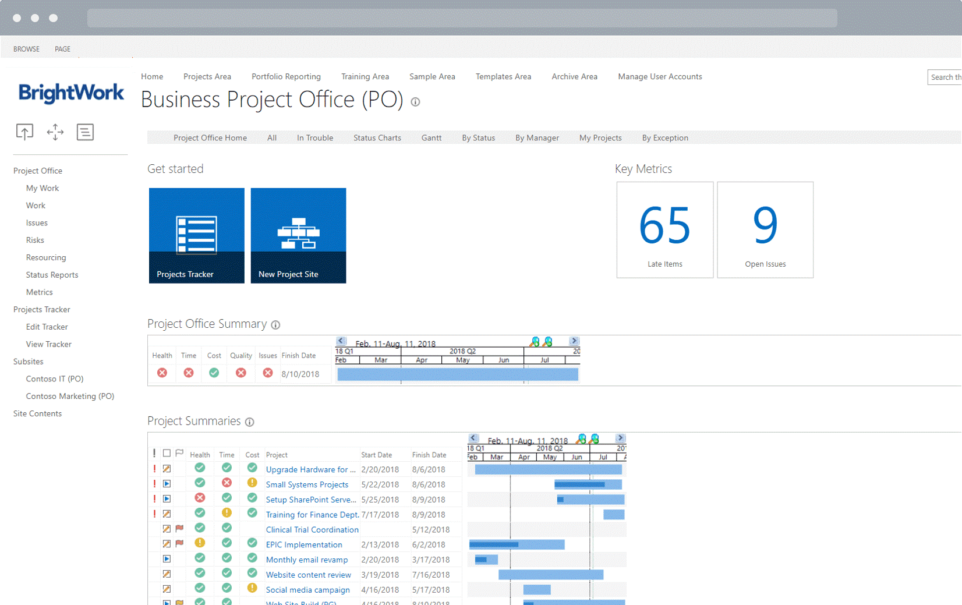Click the 9 Open Issues metric tile
This screenshot has width=962, height=605.
coord(765,229)
